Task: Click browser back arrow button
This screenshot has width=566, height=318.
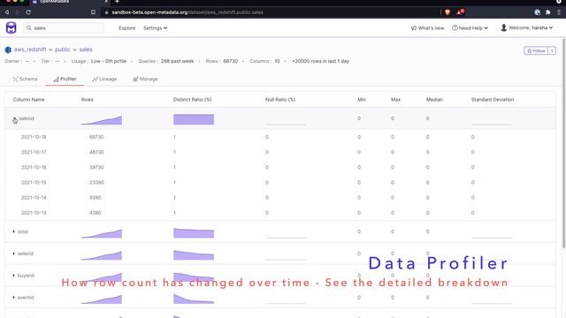Action: point(6,12)
